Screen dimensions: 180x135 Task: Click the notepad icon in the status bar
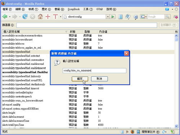138,132
